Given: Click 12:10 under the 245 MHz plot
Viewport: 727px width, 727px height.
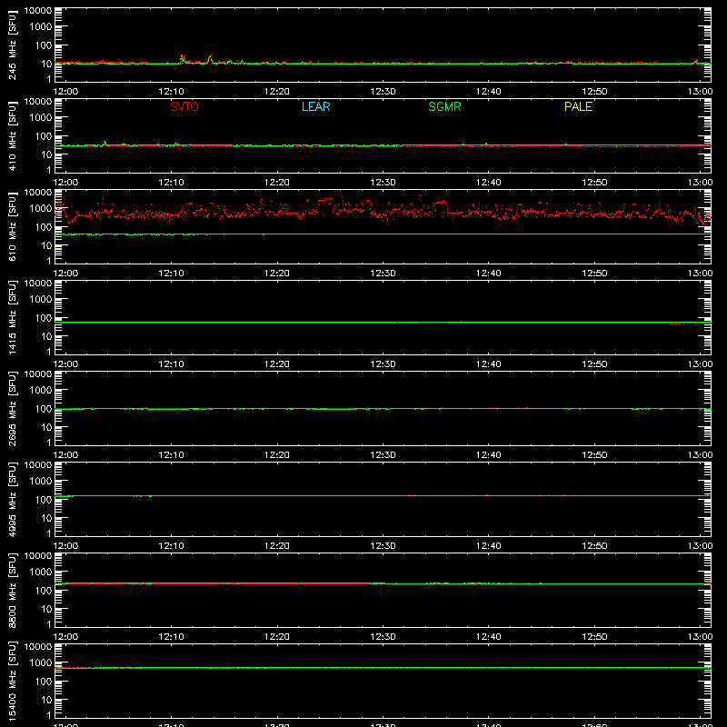Looking at the screenshot, I should [171, 92].
